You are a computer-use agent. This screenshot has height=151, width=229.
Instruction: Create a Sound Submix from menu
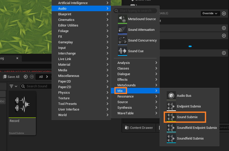click(187, 117)
